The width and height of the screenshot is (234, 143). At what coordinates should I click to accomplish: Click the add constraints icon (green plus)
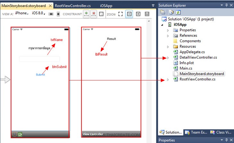coord(86,14)
